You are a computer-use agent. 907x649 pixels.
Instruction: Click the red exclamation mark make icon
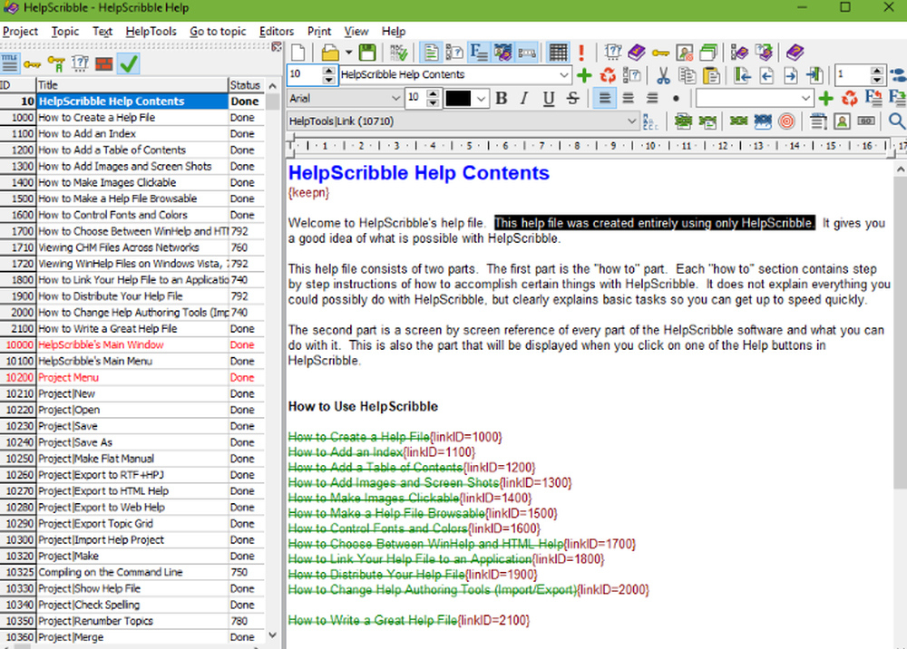pos(581,53)
